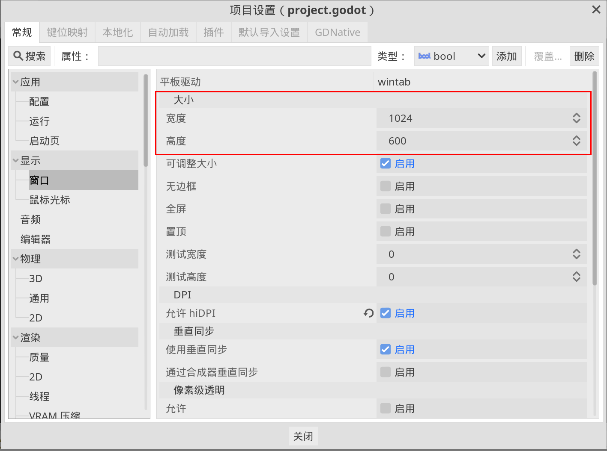The image size is (607, 451).
Task: Switch to the 插件 tab
Action: click(214, 32)
